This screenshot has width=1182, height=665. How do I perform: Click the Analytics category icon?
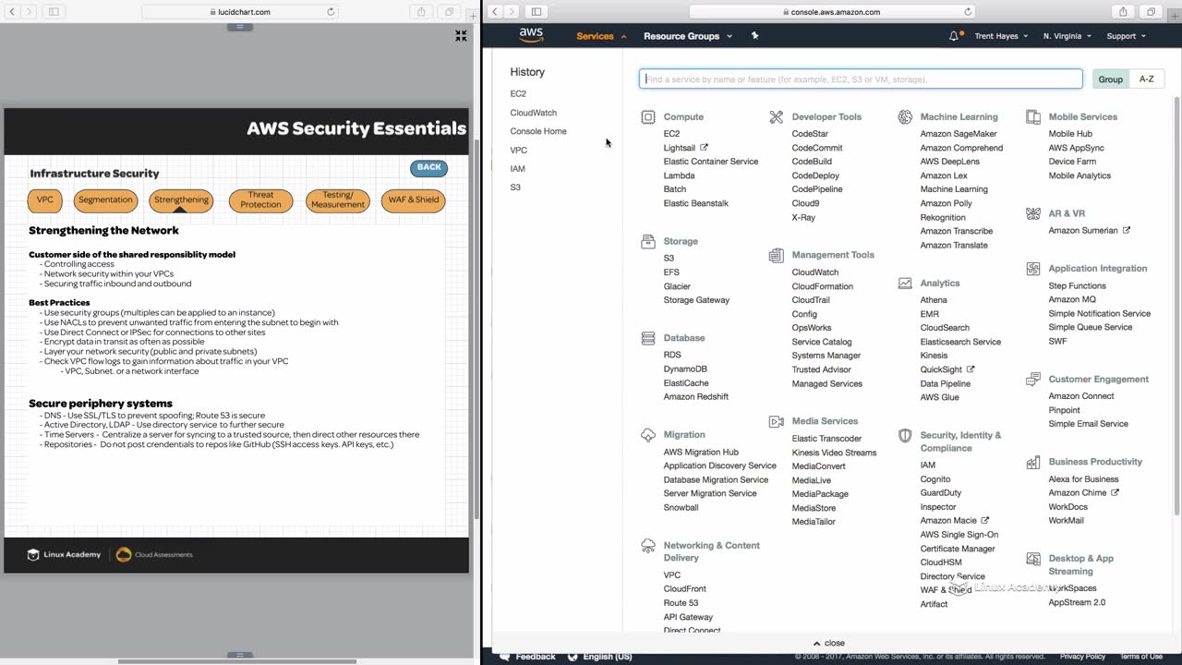coord(905,284)
